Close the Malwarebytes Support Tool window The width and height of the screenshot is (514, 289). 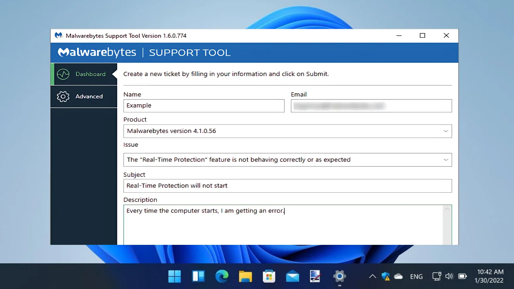[x=446, y=36]
